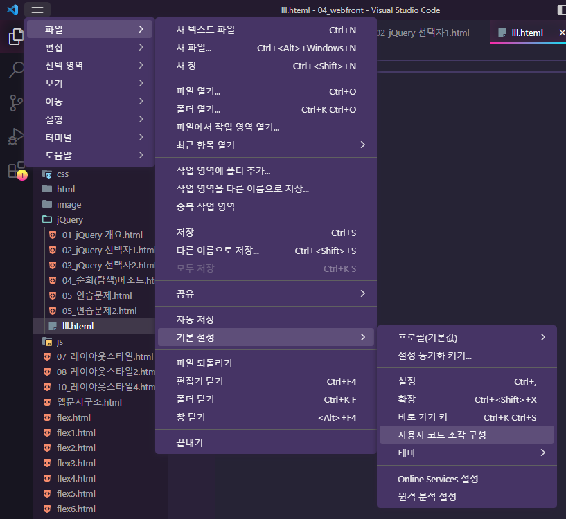The width and height of the screenshot is (566, 519).
Task: Open 03_jQuery 선택자2.html file
Action: click(94, 266)
